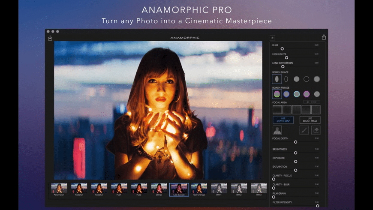The height and width of the screenshot is (210, 373).
Task: Select the fourth focal area preset
Action: [x=306, y=110]
